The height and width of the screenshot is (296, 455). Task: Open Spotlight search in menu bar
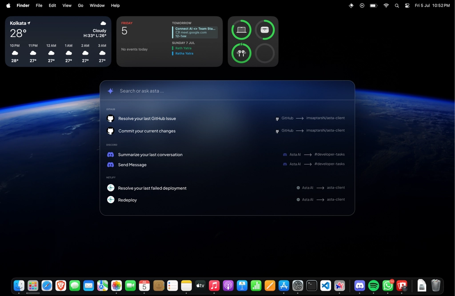[x=397, y=5]
